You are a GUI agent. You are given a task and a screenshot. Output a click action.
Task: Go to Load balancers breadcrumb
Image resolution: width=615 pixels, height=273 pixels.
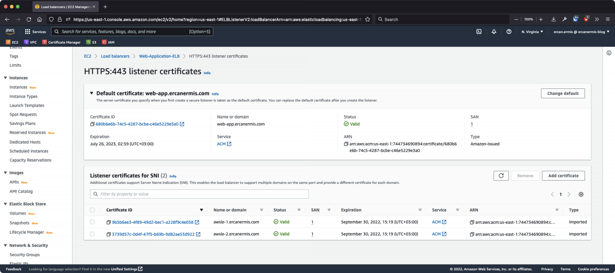click(x=115, y=56)
